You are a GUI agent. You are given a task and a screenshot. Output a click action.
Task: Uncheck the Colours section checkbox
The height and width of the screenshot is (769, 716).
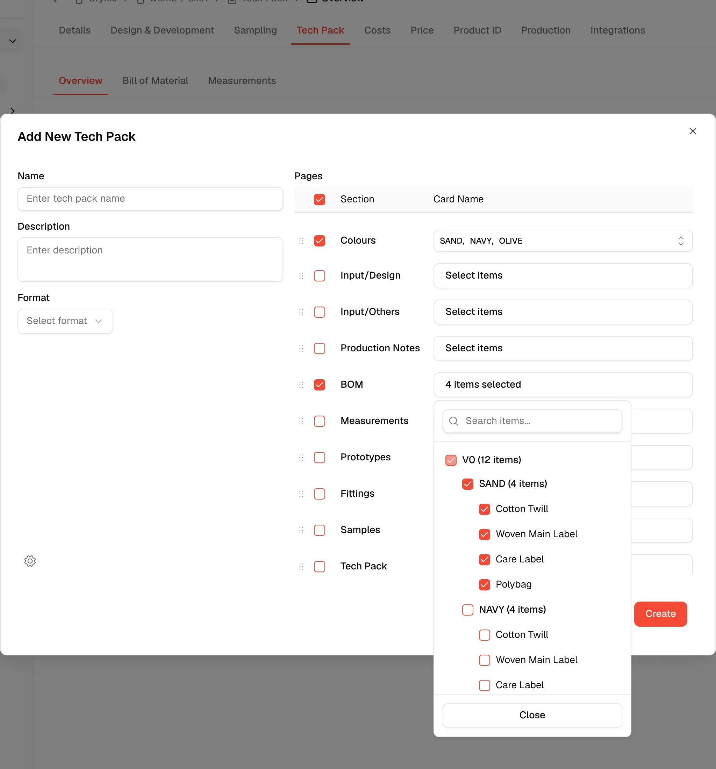coord(320,240)
